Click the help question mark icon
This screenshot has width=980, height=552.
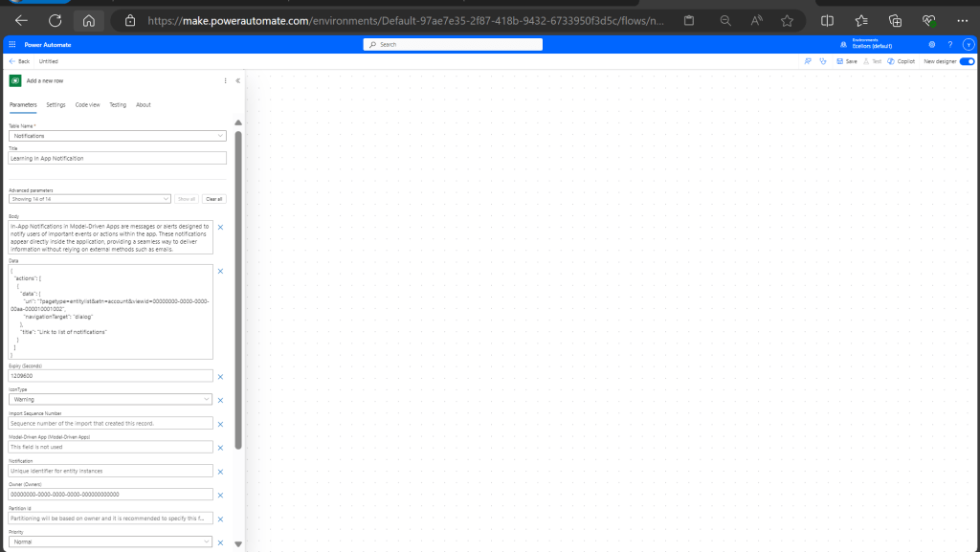[949, 44]
